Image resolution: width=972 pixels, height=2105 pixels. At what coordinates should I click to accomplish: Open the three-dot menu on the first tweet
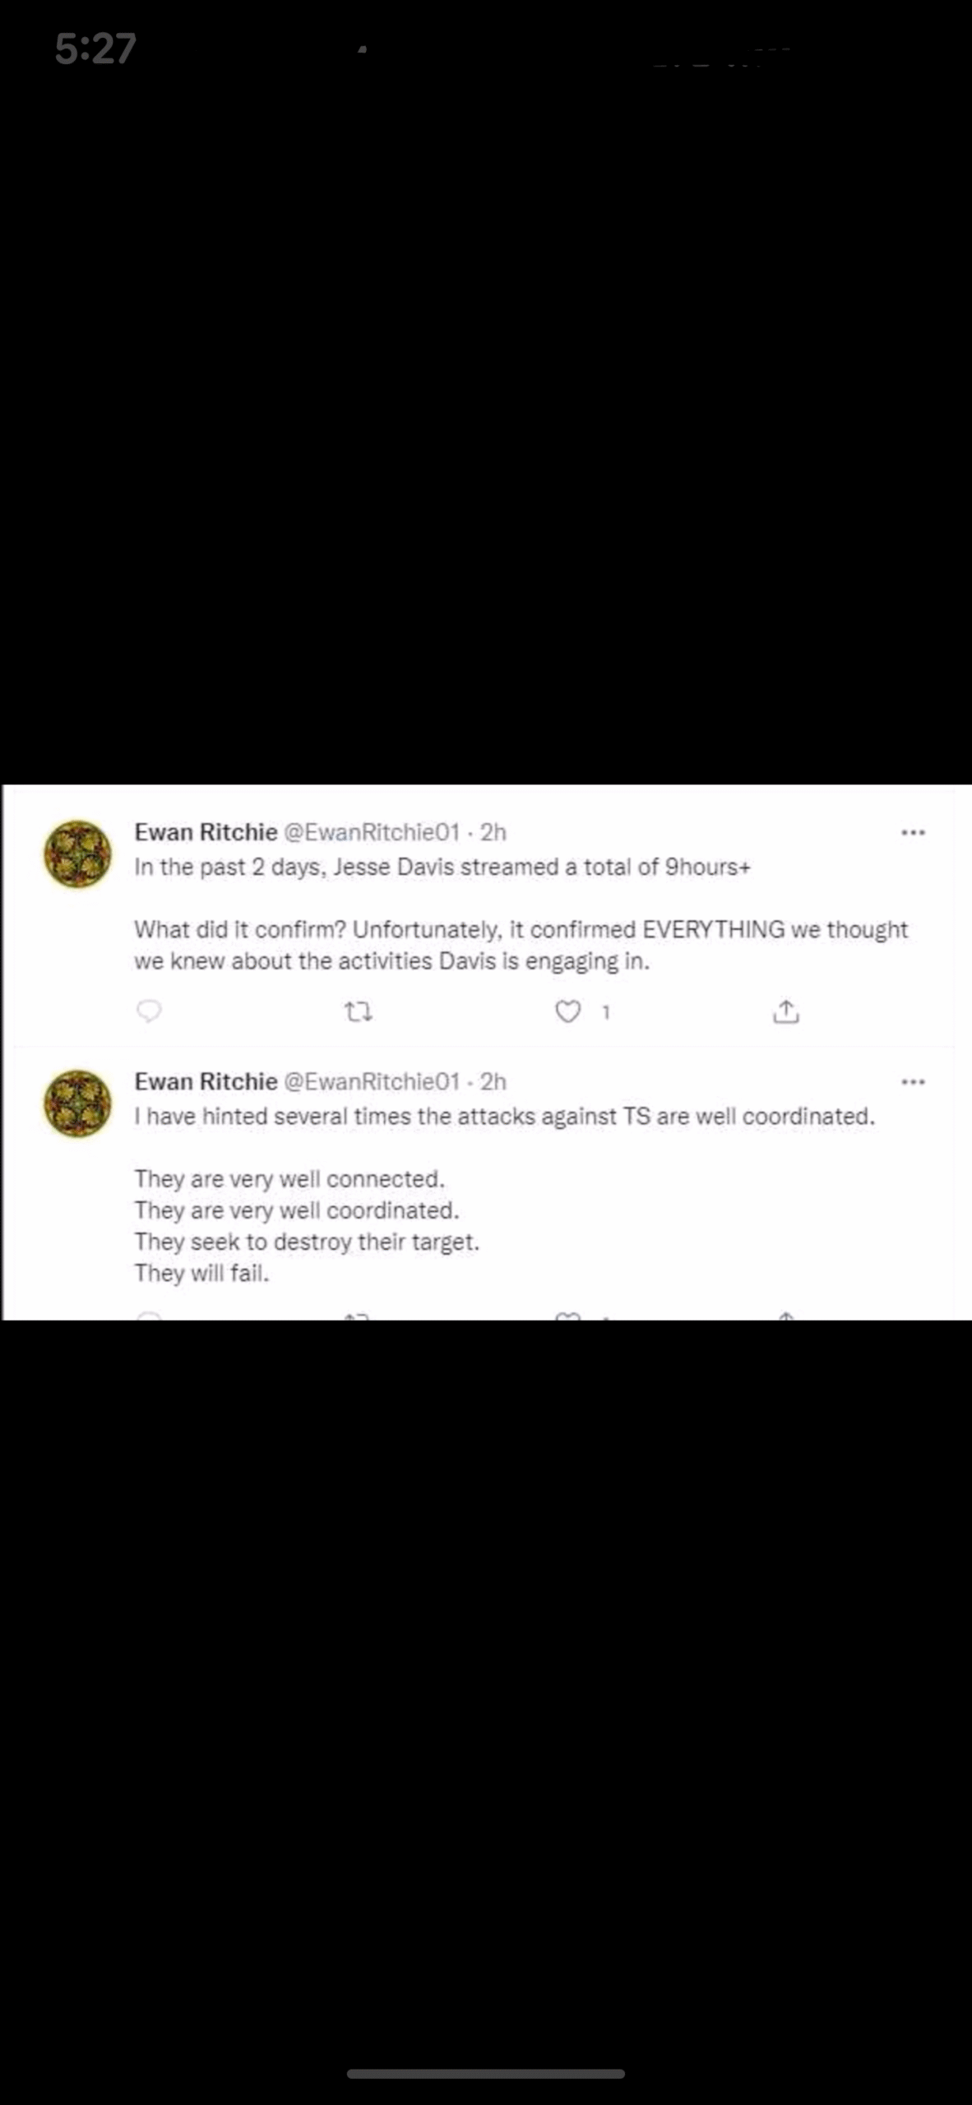coord(913,833)
